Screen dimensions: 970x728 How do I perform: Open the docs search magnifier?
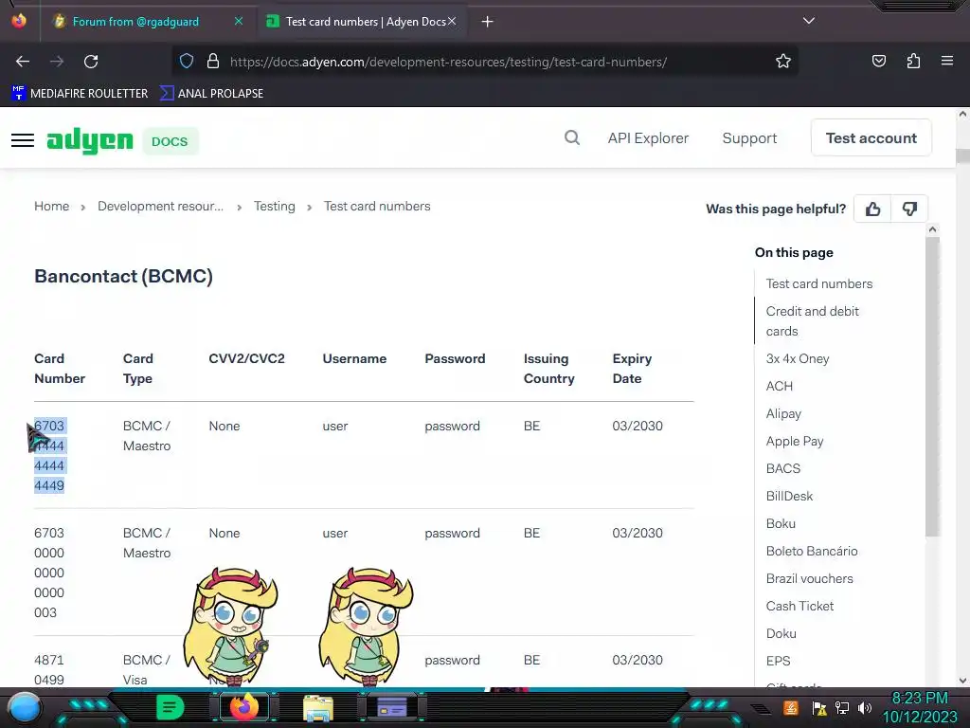coord(572,137)
